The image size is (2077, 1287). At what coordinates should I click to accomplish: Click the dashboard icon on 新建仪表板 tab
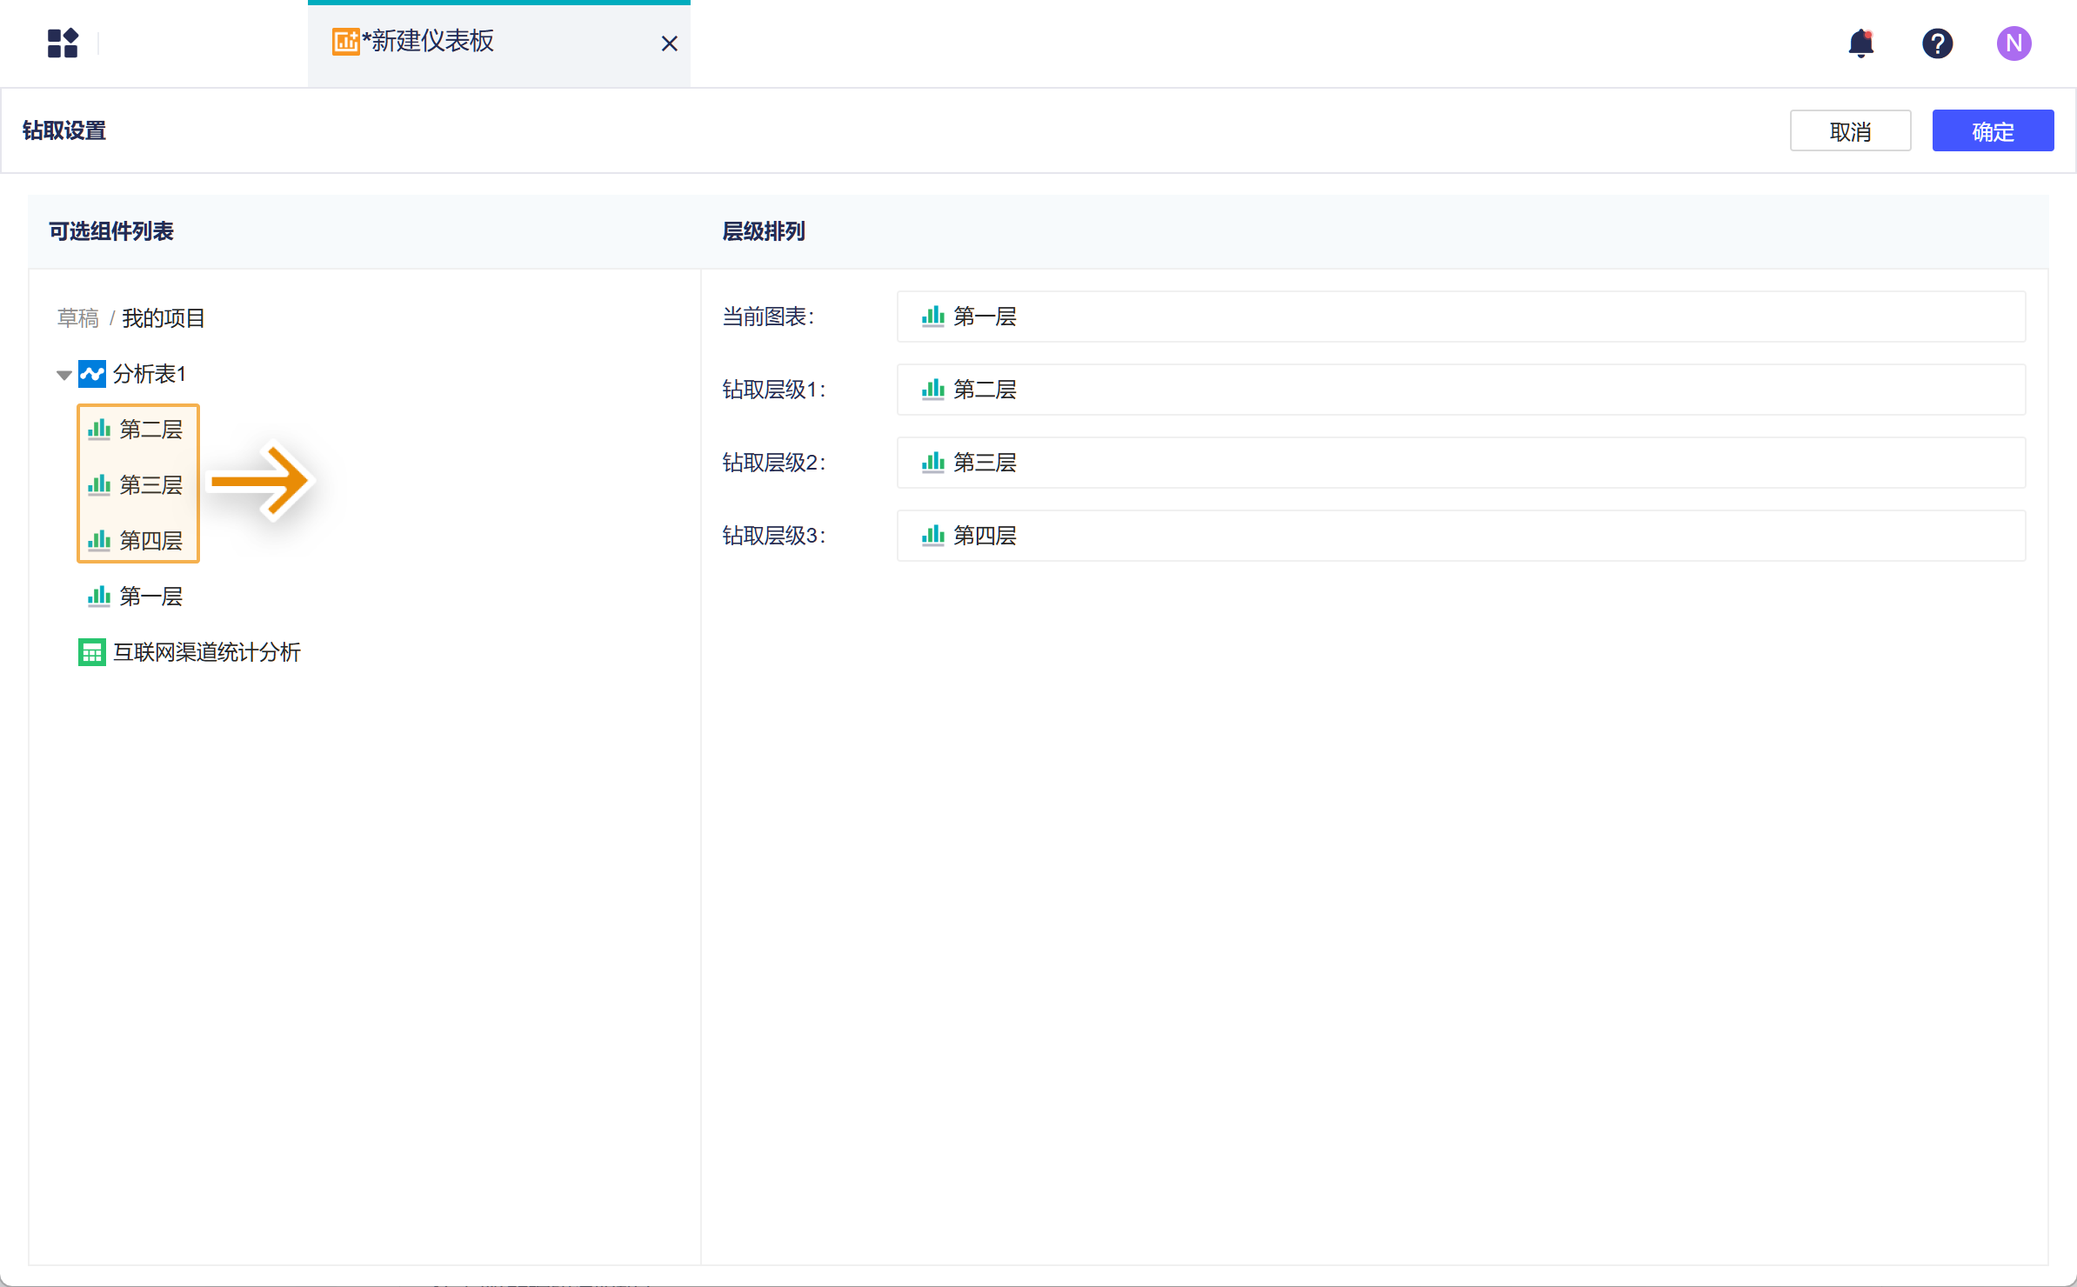[345, 41]
